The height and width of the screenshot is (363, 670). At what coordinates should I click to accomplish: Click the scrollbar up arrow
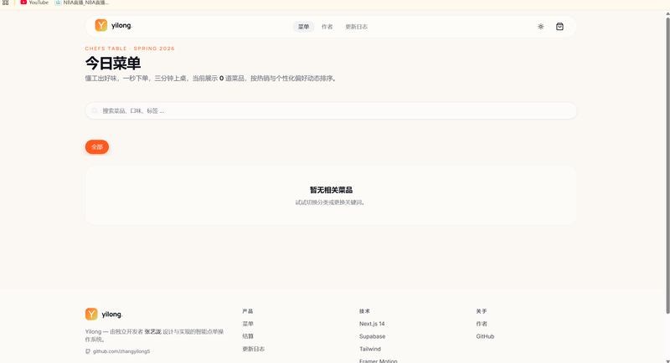(667, 13)
